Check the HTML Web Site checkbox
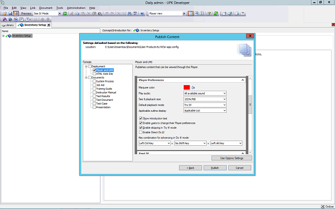The image size is (335, 209). [x=94, y=74]
